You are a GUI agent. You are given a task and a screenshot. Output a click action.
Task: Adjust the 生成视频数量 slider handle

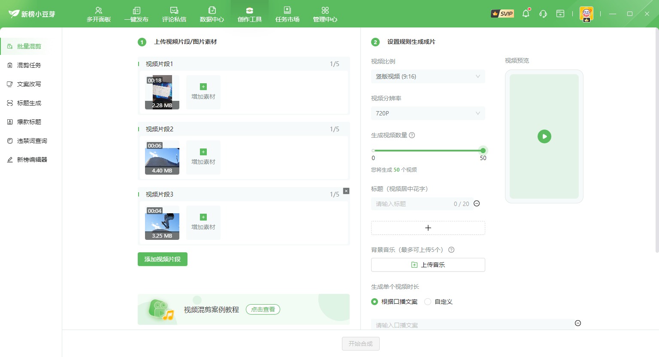[483, 151]
